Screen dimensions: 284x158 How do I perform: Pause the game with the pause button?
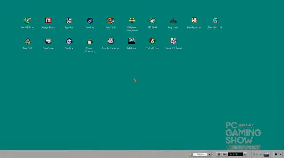pyautogui.click(x=219, y=154)
